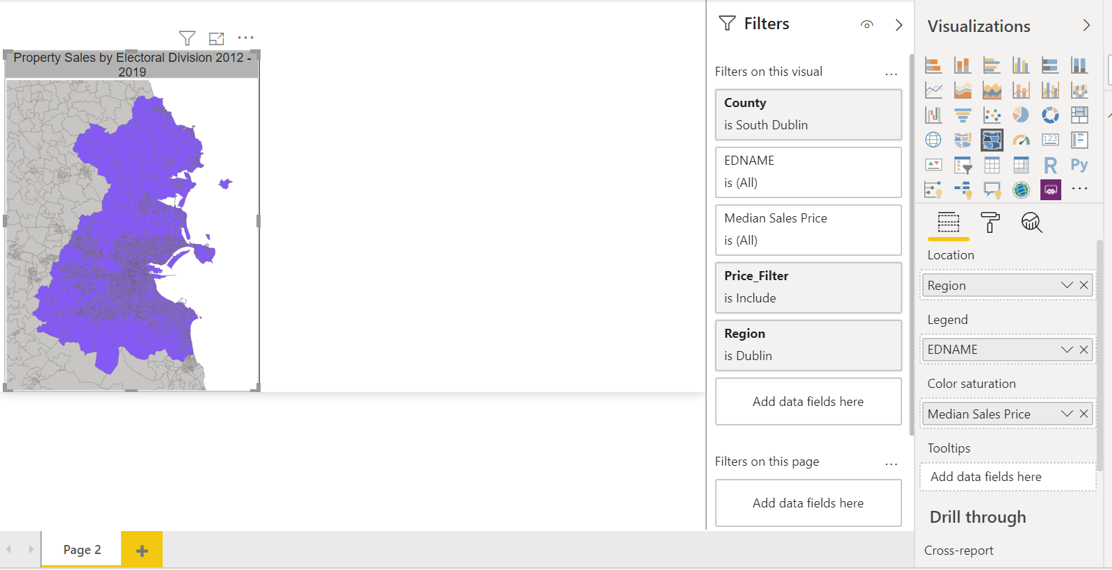Select the stacked bar chart visual
The height and width of the screenshot is (570, 1112).
tap(933, 65)
